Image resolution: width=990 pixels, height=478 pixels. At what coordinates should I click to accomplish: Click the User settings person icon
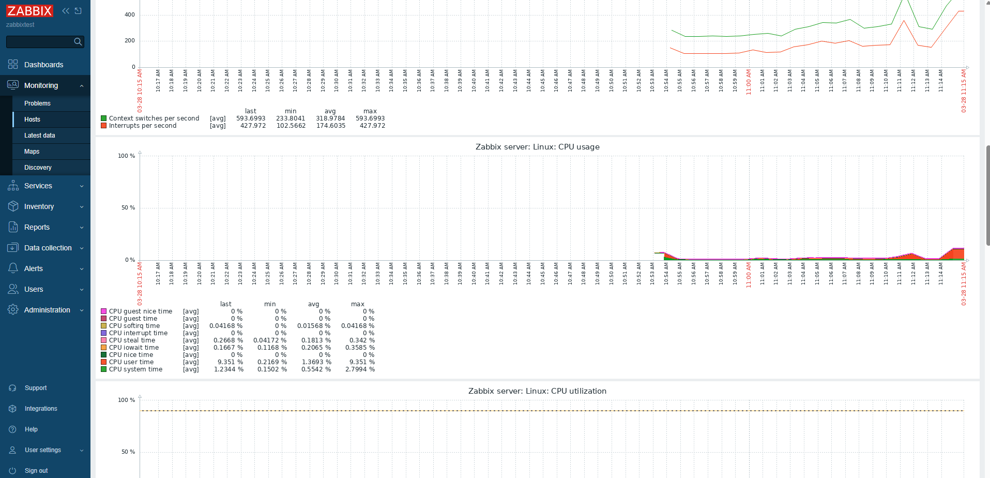point(12,450)
